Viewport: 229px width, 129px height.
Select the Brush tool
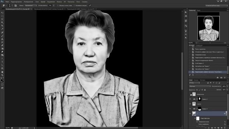tap(2, 36)
